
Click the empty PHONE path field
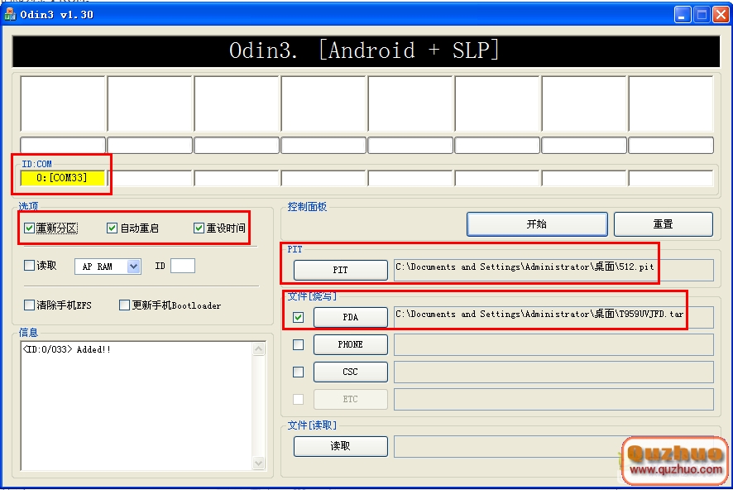pyautogui.click(x=554, y=344)
